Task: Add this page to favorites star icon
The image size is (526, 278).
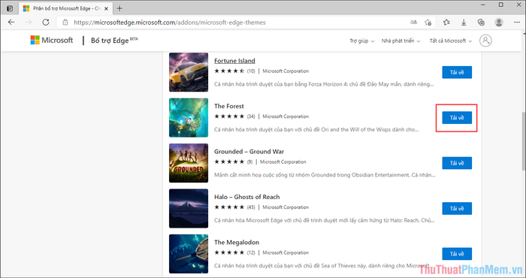Action: (x=428, y=23)
